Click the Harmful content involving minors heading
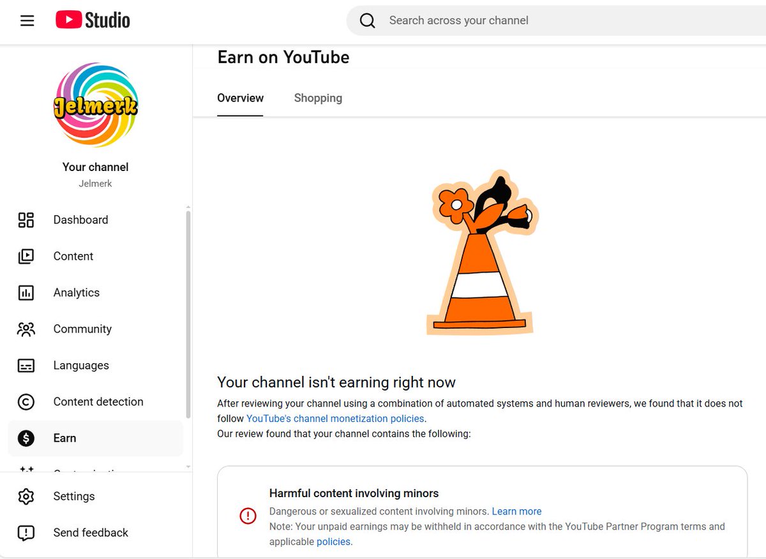 pos(354,493)
